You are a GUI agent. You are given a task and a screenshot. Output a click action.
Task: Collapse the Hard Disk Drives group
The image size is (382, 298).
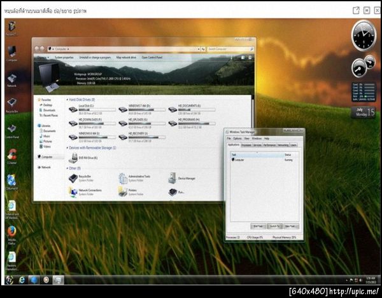point(67,100)
